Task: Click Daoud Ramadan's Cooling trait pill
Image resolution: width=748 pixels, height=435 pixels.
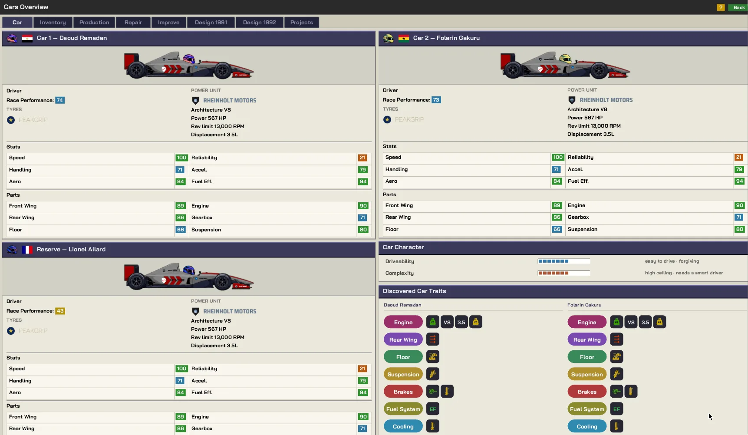Action: pos(403,426)
